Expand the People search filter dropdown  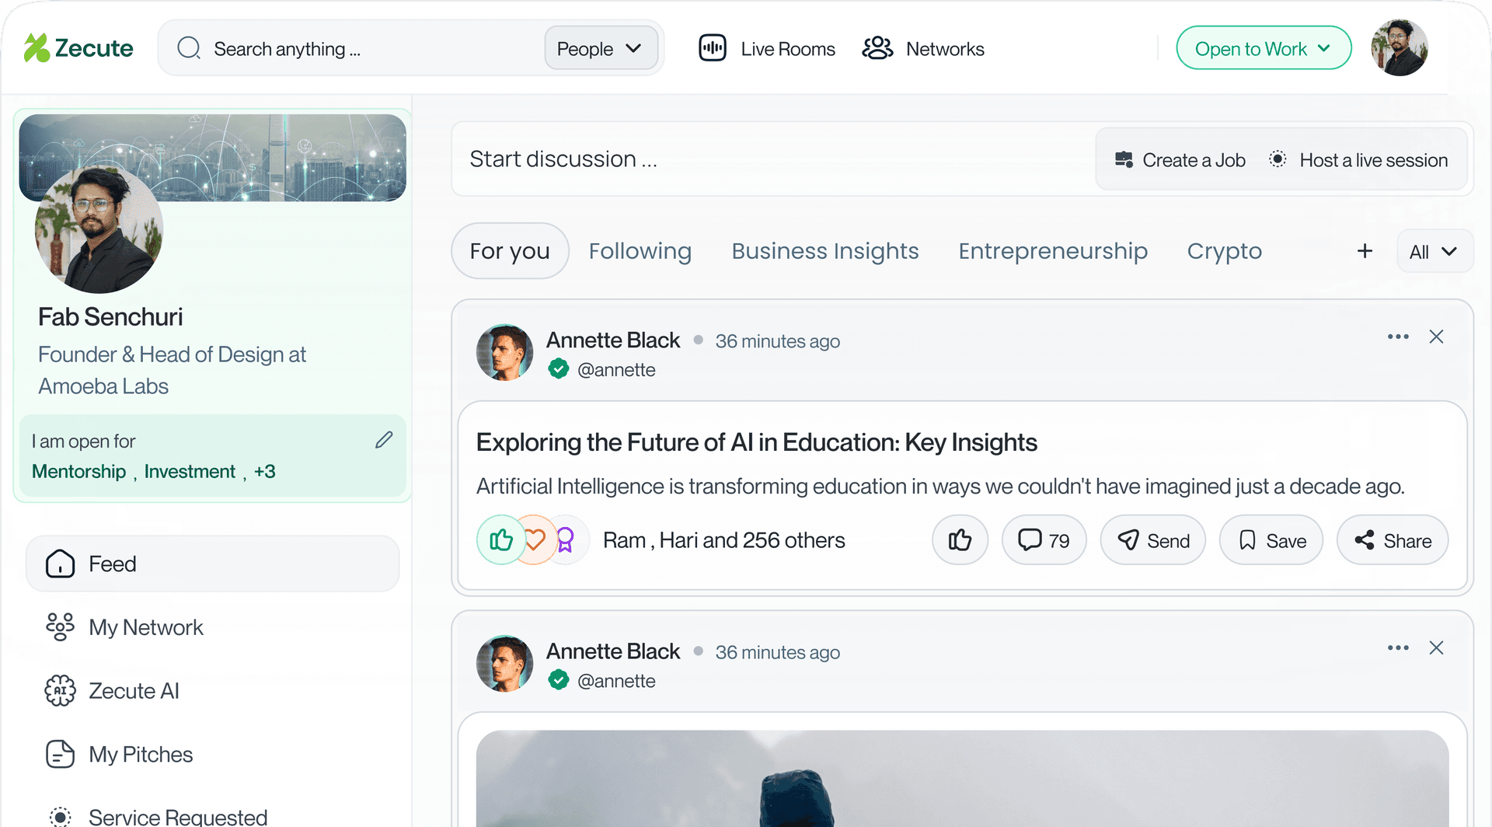click(x=600, y=49)
